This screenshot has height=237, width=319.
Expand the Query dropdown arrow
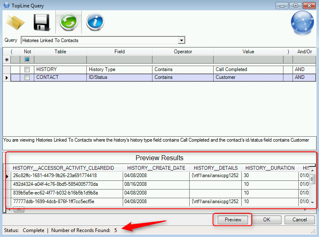click(181, 40)
